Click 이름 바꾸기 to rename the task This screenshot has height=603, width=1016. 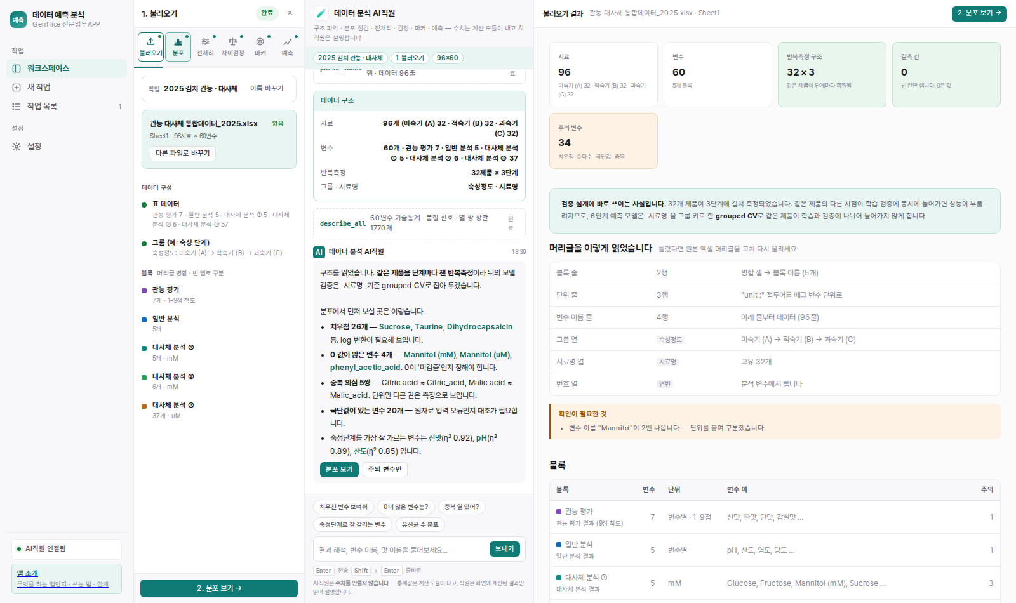(267, 89)
